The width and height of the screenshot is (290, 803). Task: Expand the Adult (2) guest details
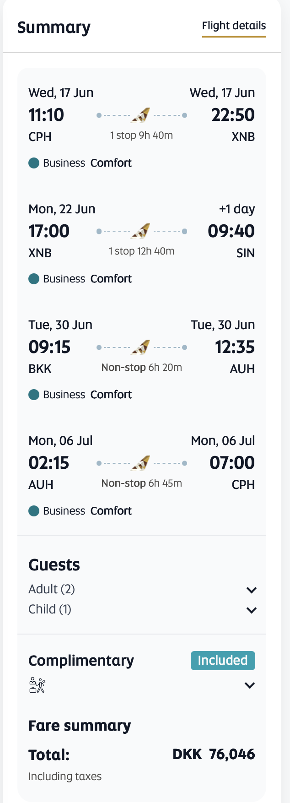pos(251,590)
